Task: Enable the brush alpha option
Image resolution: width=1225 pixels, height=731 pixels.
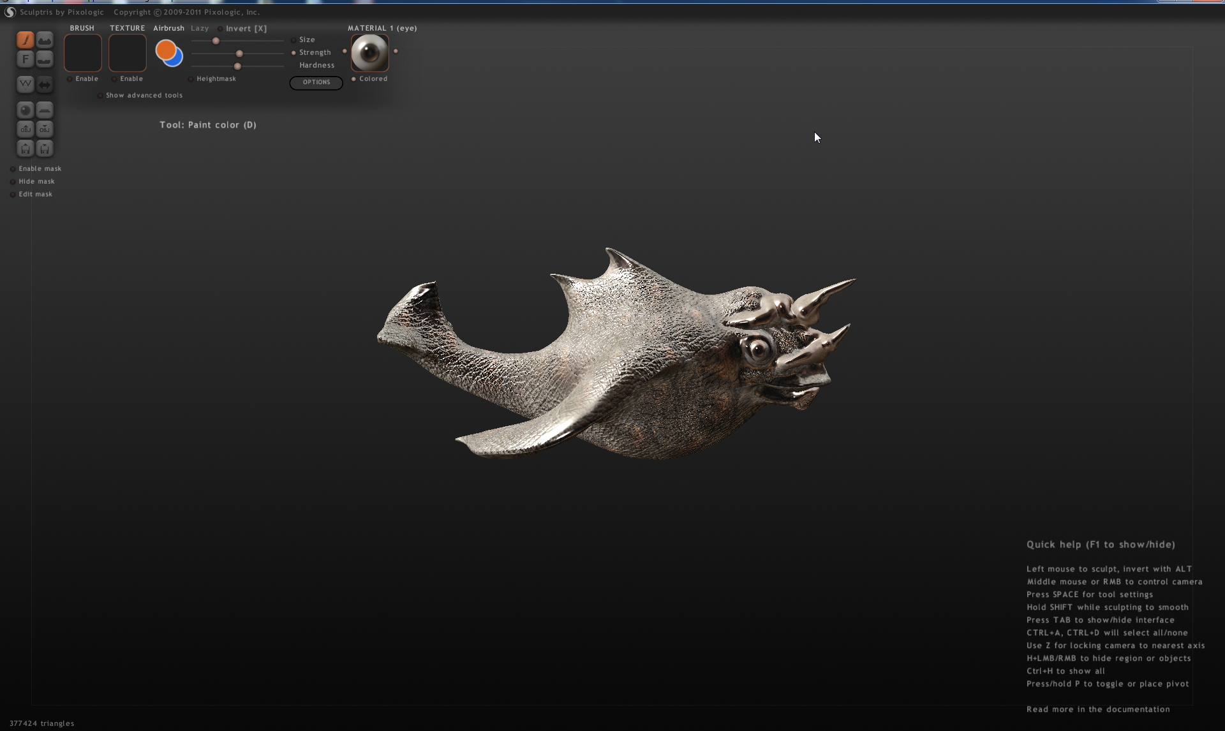Action: (70, 79)
